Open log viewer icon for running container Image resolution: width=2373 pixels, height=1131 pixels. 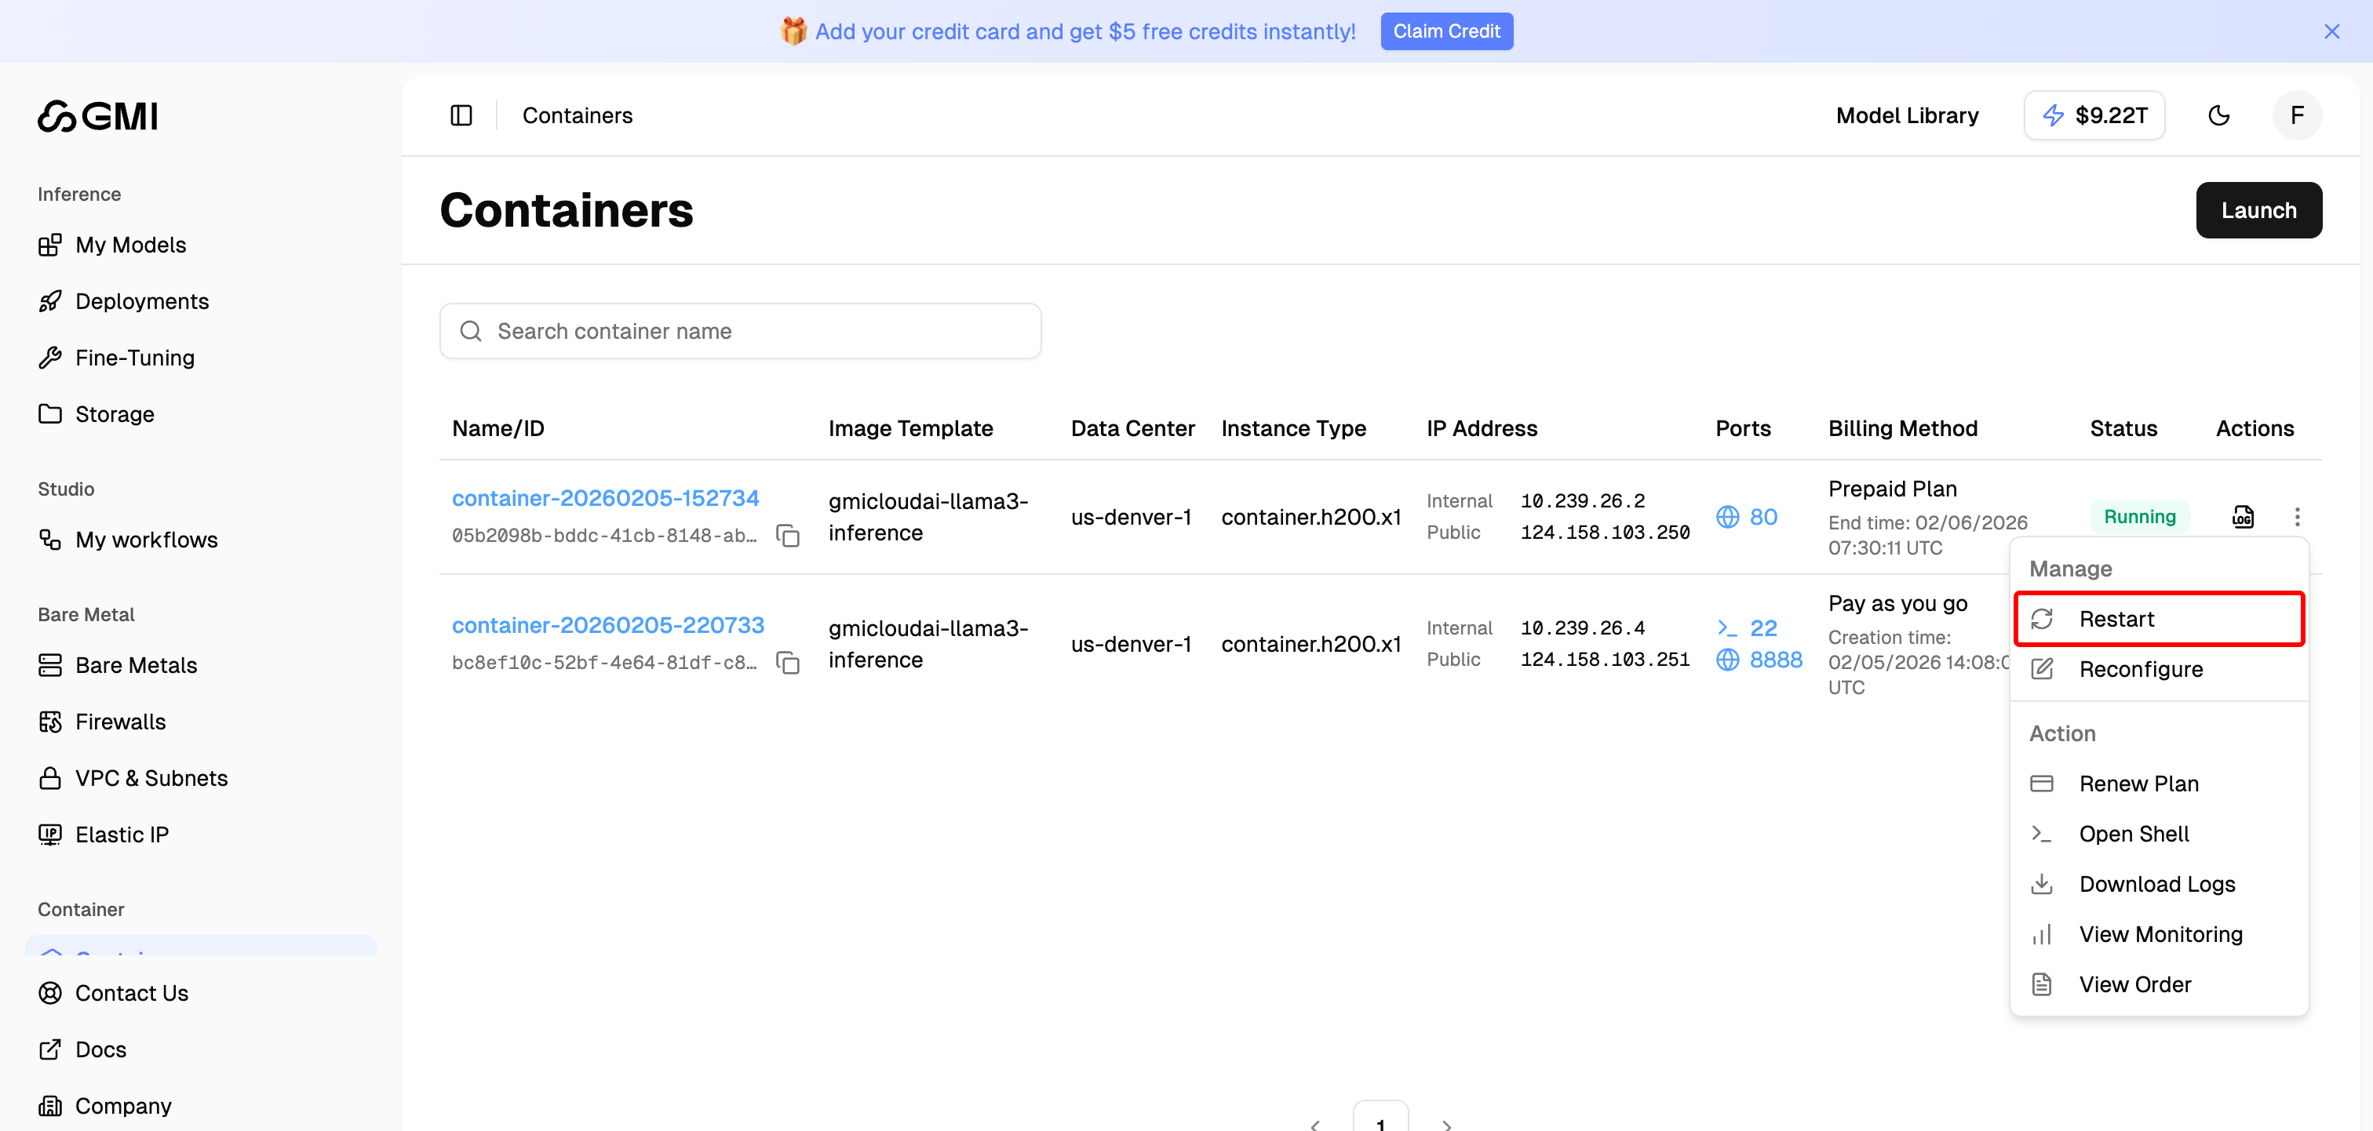tap(2242, 517)
